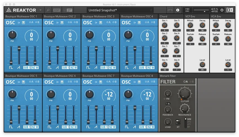The height and width of the screenshot is (137, 239).
Task: Click the noise level fader handle in OSC 8
Action: click(x=151, y=122)
